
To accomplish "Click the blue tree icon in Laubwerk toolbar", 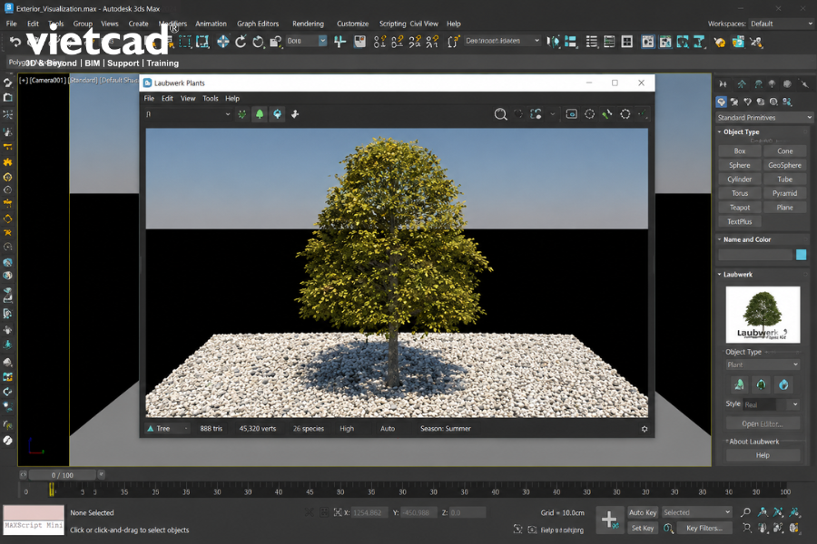I will [x=277, y=114].
